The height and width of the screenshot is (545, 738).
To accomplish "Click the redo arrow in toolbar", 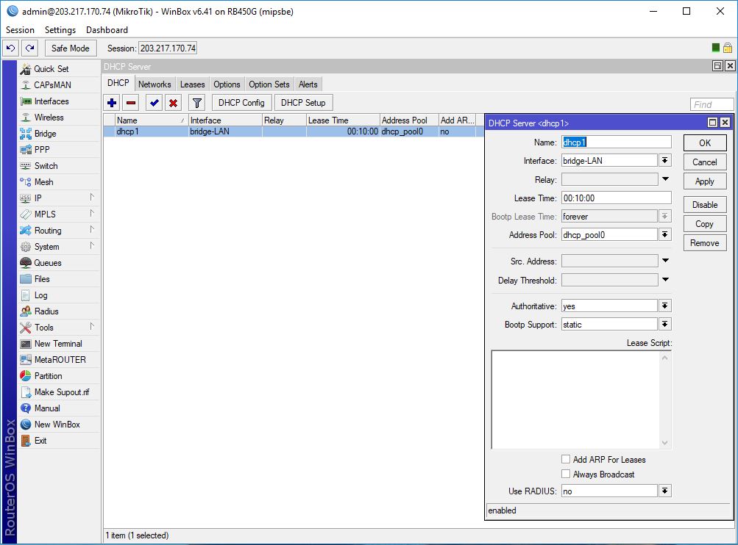I will pyautogui.click(x=29, y=48).
